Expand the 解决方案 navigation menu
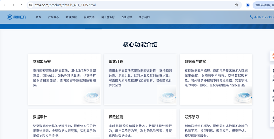The image size is (274, 139). [71, 17]
